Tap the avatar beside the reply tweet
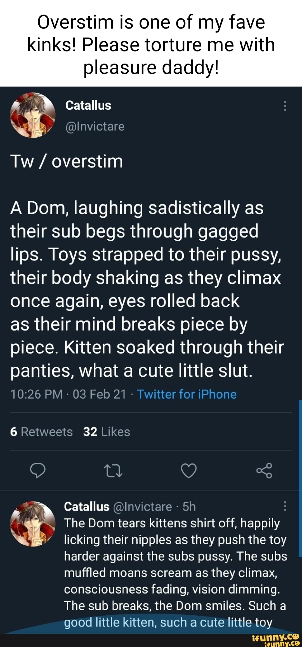This screenshot has height=647, width=302. click(33, 524)
